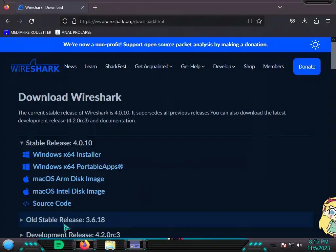Image resolution: width=336 pixels, height=252 pixels.
Task: Open the SharkFest menu item
Action: 116,66
